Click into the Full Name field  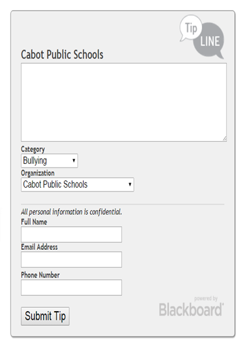coord(71,234)
